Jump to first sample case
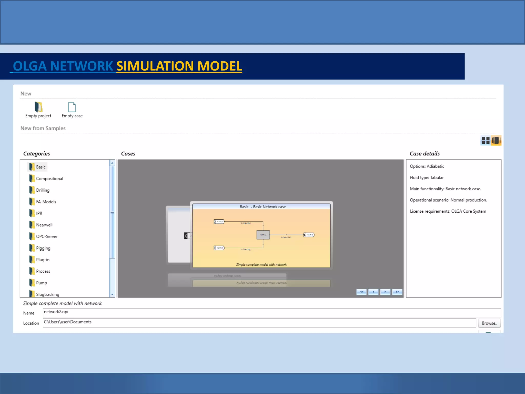 coord(361,292)
